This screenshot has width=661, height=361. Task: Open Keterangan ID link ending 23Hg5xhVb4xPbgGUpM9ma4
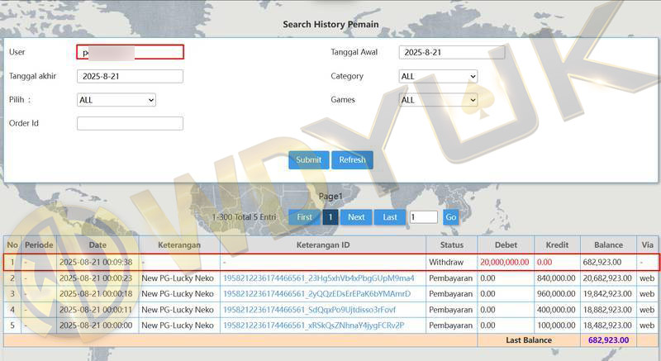point(319,278)
